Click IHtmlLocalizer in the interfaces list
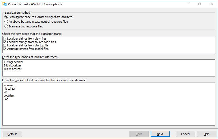The height and width of the screenshot is (139, 218). 12,65
